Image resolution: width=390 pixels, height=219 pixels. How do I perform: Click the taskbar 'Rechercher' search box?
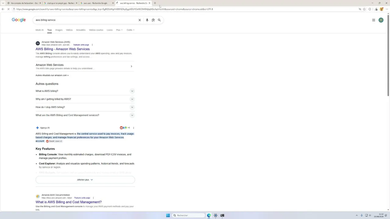(x=189, y=215)
